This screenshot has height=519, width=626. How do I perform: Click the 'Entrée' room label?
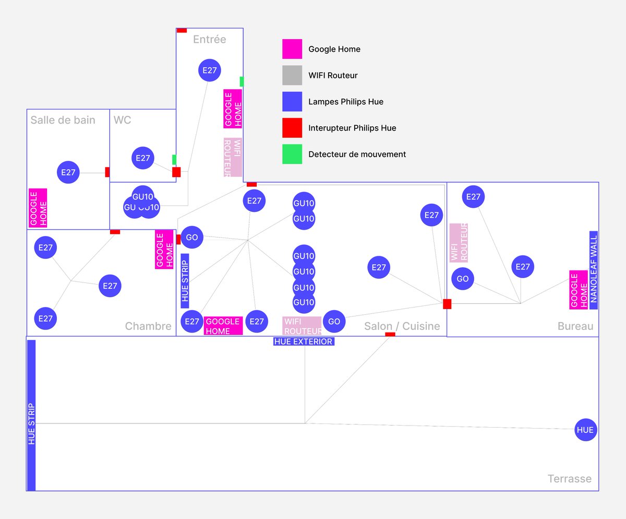[210, 39]
